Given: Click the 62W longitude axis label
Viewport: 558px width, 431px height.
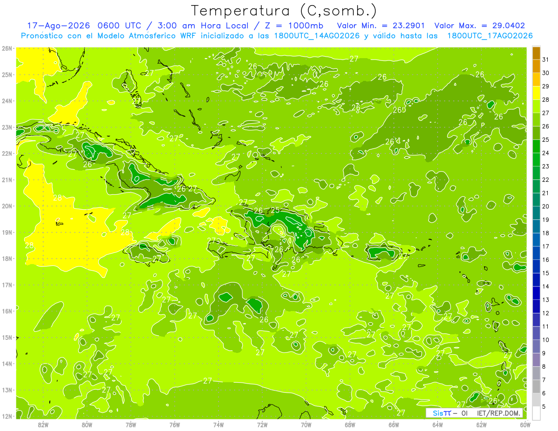Looking at the screenshot, I should [x=481, y=425].
